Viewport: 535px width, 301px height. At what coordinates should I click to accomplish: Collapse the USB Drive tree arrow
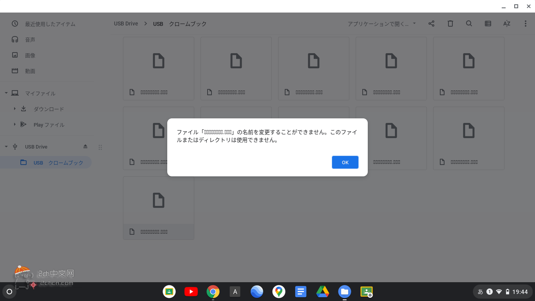point(6,147)
